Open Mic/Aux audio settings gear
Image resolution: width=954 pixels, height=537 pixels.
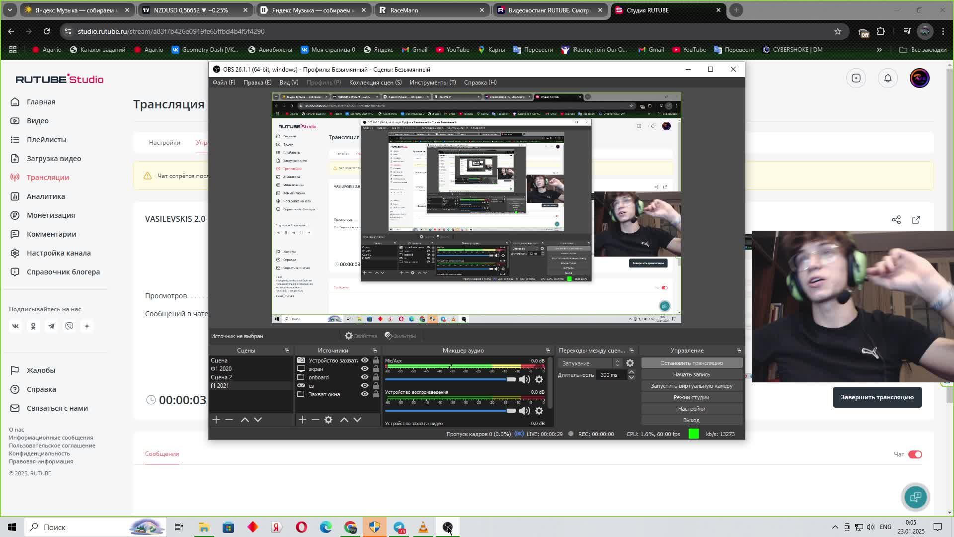(x=539, y=379)
